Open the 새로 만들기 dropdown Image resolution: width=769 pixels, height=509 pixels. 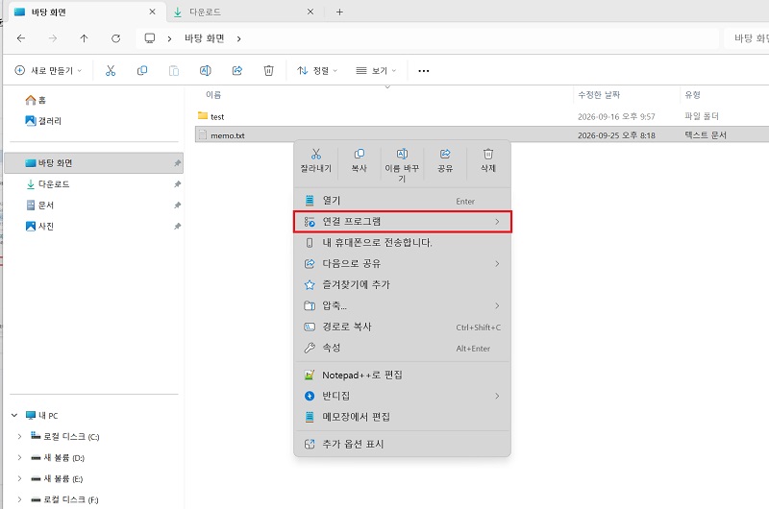coord(48,70)
